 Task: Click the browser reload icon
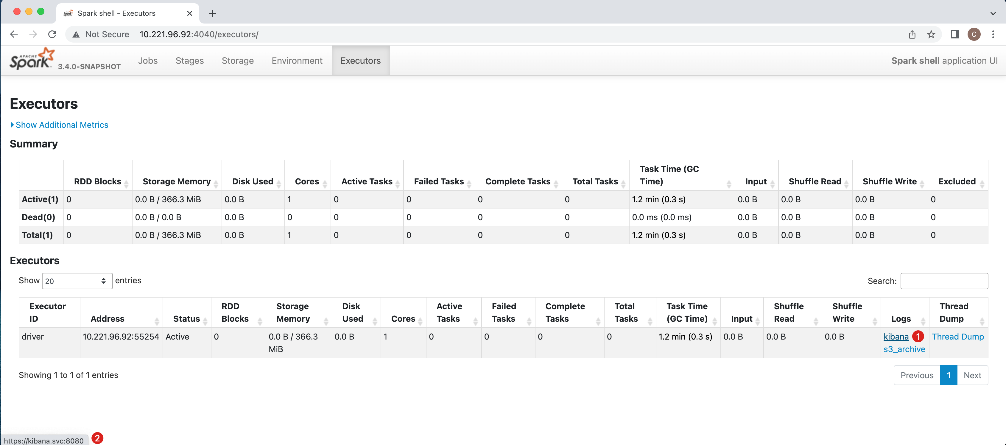[x=52, y=34]
